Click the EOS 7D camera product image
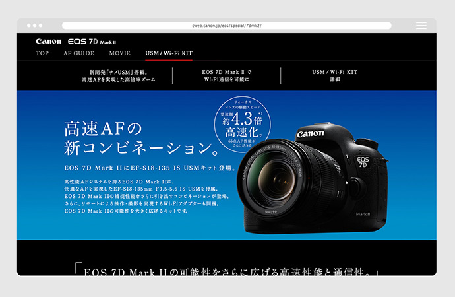This screenshot has height=297, width=455. 313,178
